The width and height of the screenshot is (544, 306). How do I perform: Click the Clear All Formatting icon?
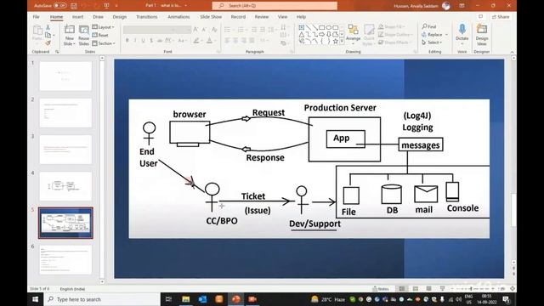[x=214, y=30]
